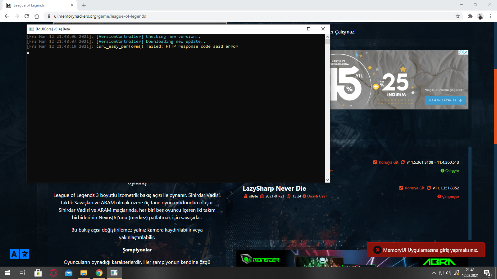Click the HEMEN SATIN AL ad button
The height and width of the screenshot is (279, 497).
pos(445,100)
